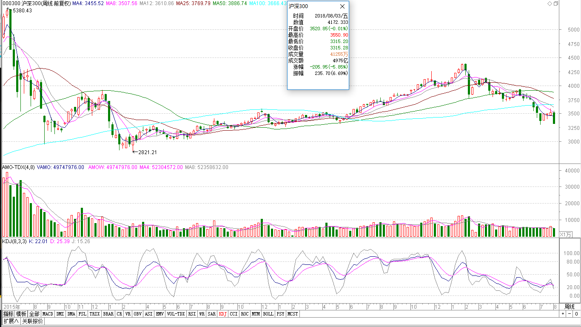Switch indicator to DMA
The image size is (581, 327).
coord(71,314)
